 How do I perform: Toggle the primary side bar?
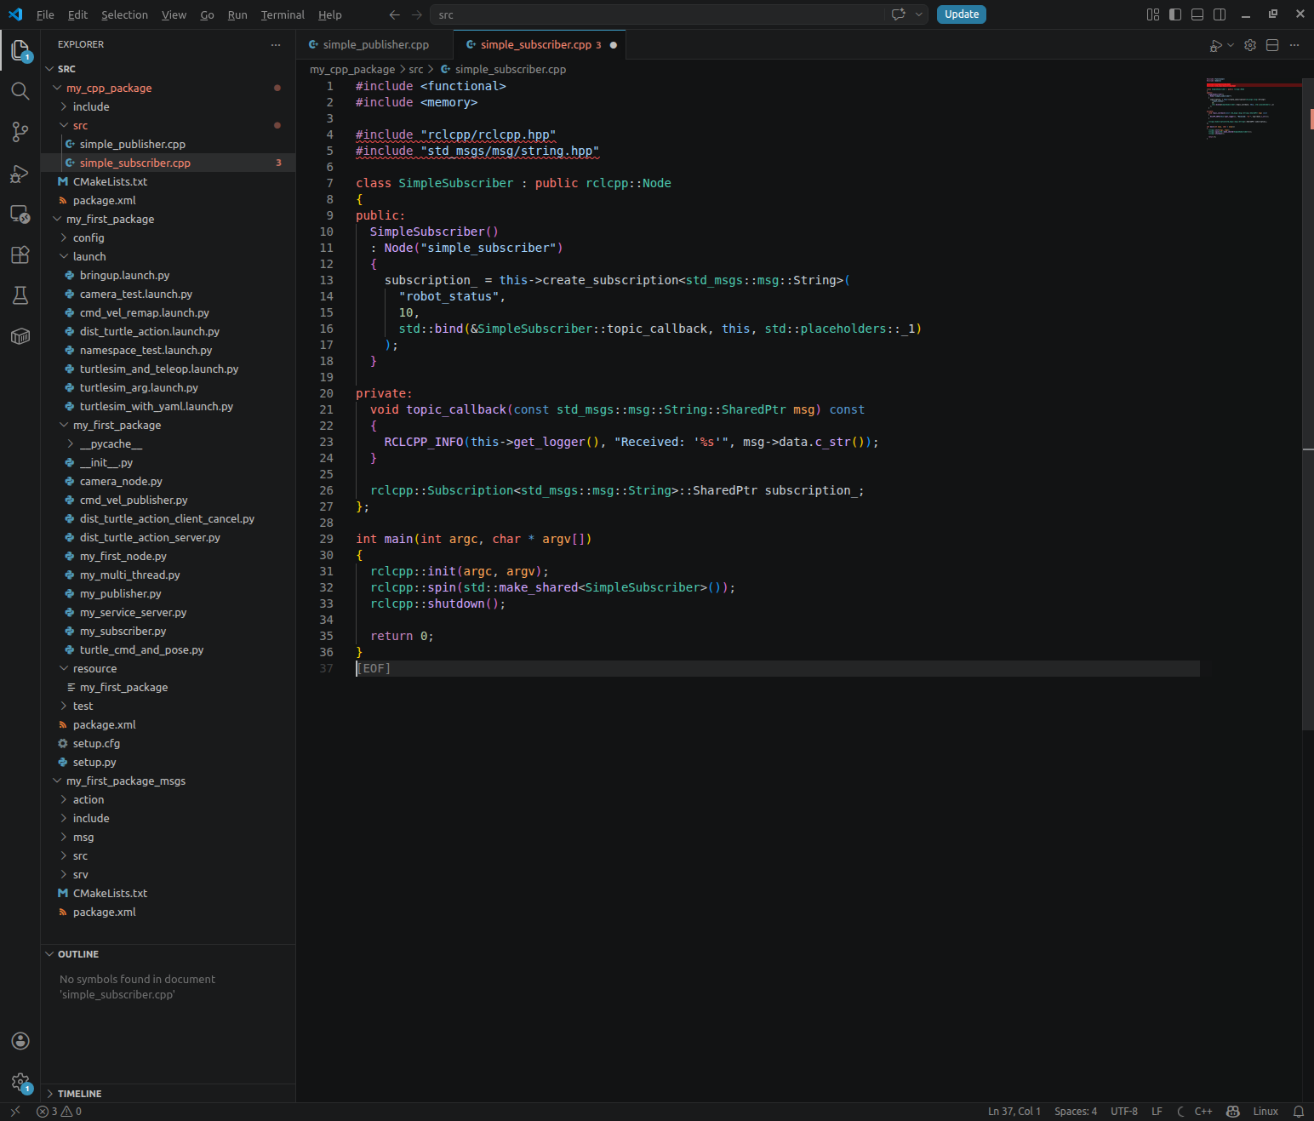[1175, 14]
